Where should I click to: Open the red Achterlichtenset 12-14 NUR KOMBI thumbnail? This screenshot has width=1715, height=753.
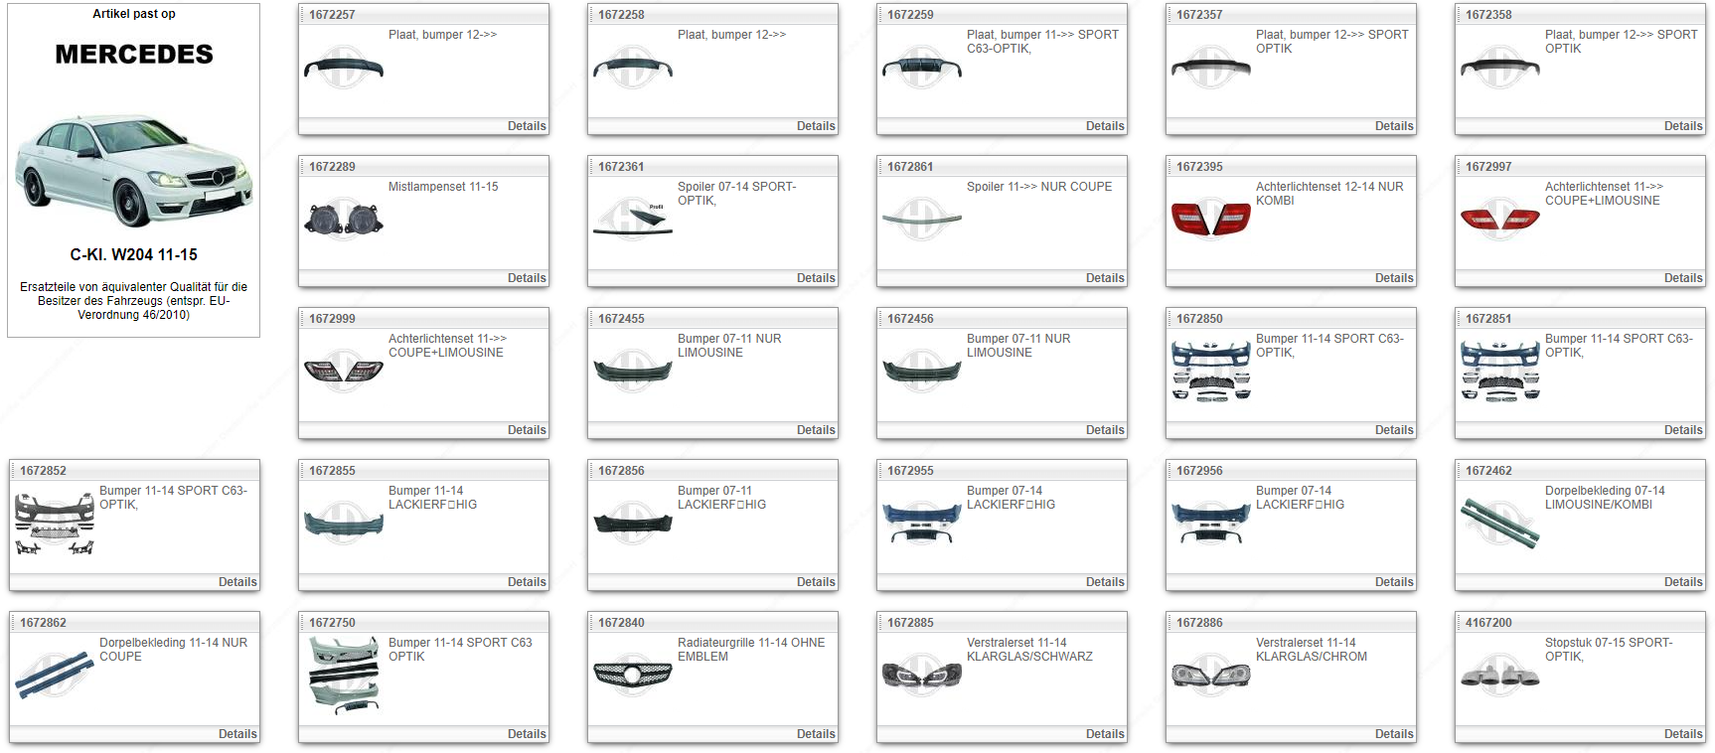pyautogui.click(x=1210, y=219)
